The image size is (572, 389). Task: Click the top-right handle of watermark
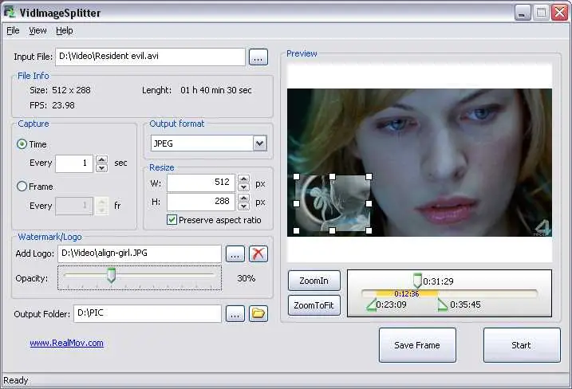369,176
